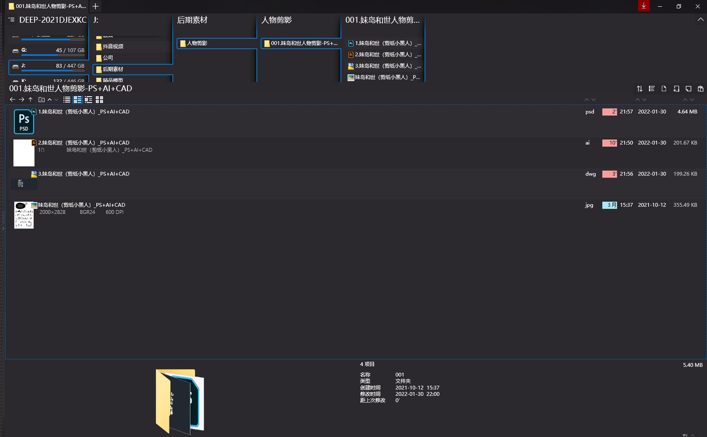Open a new tab with plus button

[95, 6]
